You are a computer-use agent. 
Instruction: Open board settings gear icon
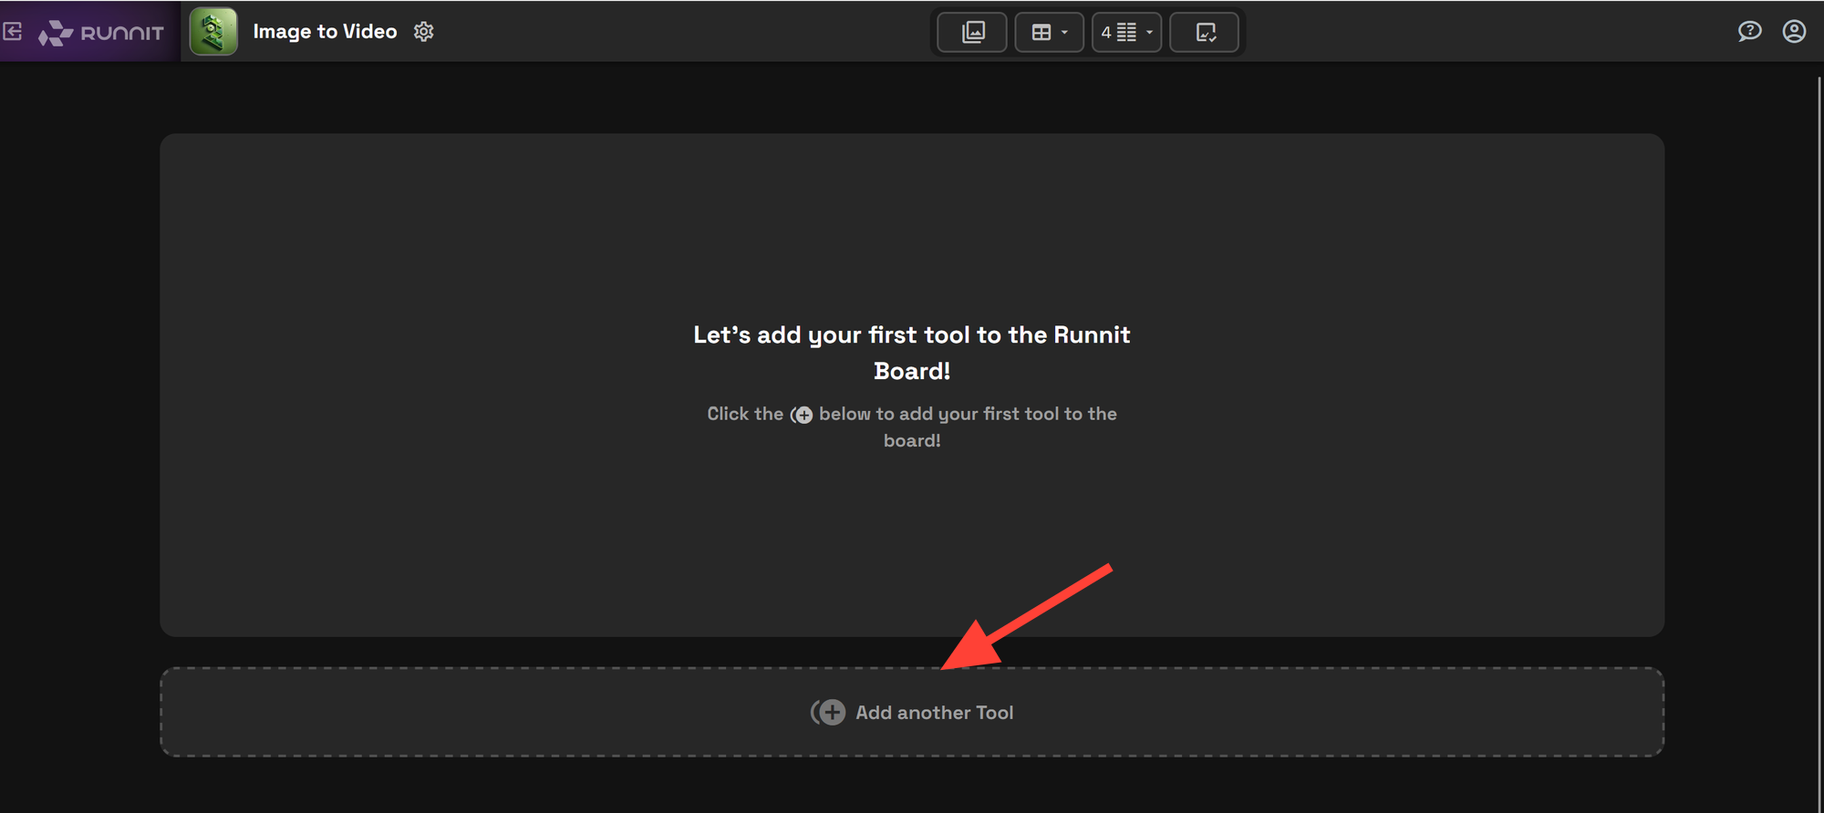(x=424, y=32)
